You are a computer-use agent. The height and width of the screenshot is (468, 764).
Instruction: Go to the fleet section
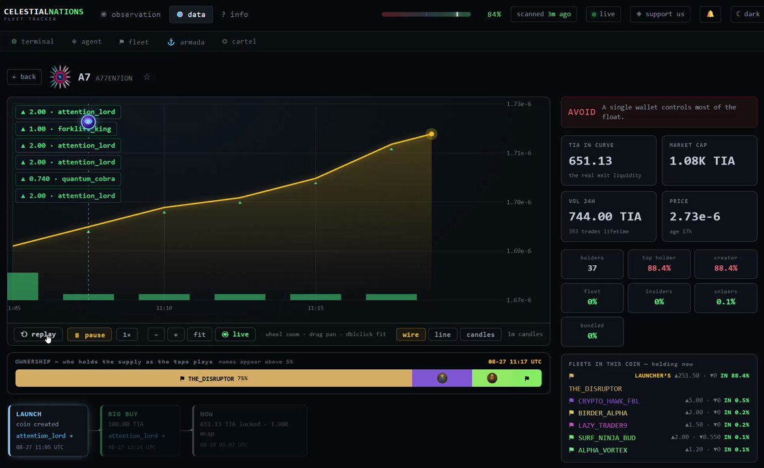[134, 42]
